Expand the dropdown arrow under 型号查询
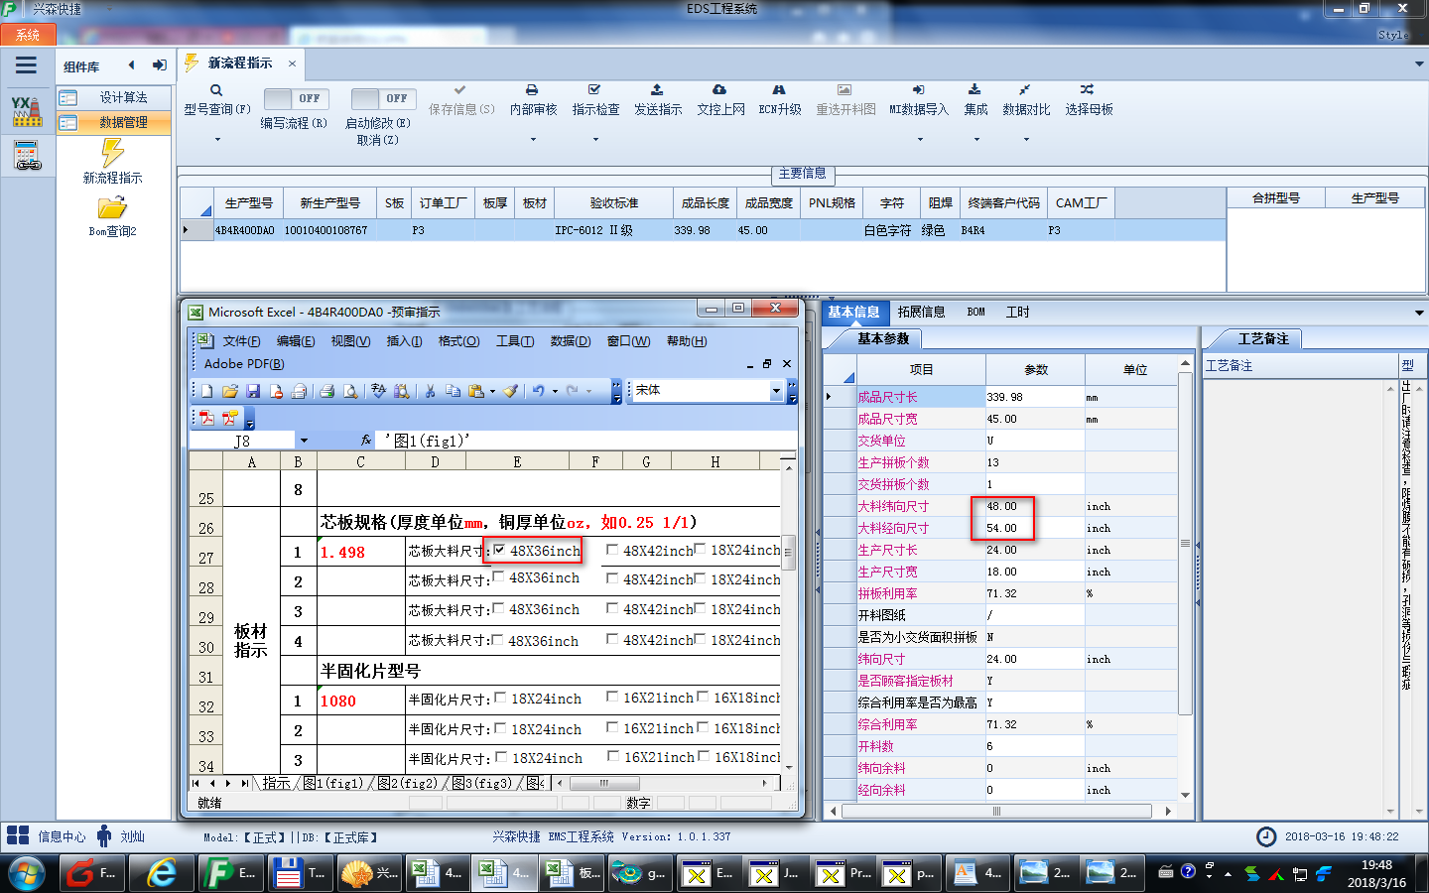1429x893 pixels. click(x=216, y=139)
